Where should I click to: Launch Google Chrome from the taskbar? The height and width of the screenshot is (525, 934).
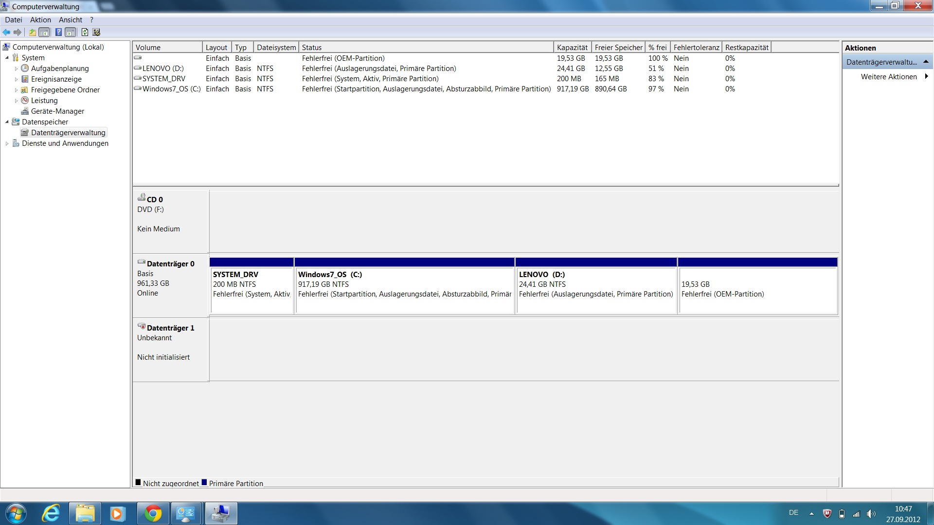[153, 513]
